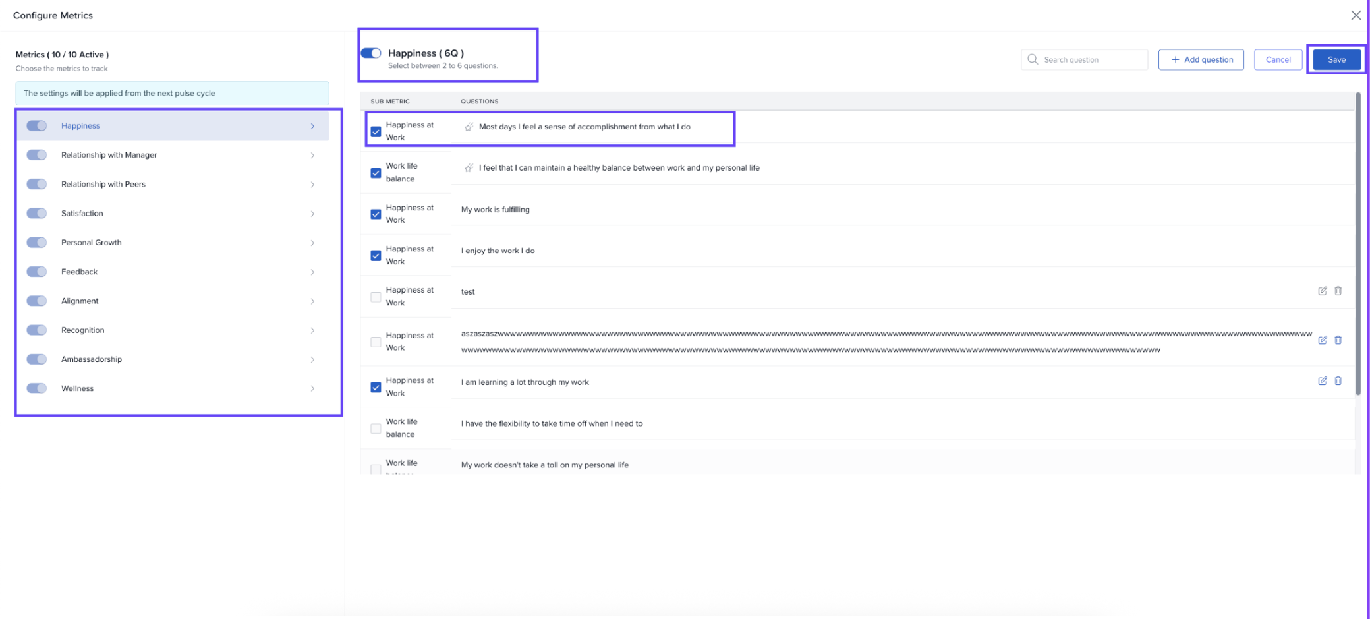Check the 'flexibility to take time off' checkbox
The width and height of the screenshot is (1370, 619).
376,428
